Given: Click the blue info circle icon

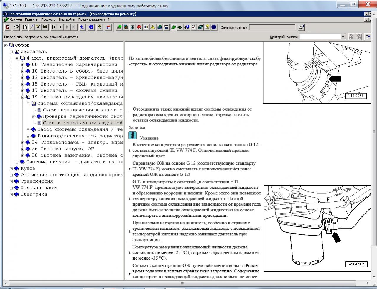Looking at the screenshot, I should coord(91,27).
